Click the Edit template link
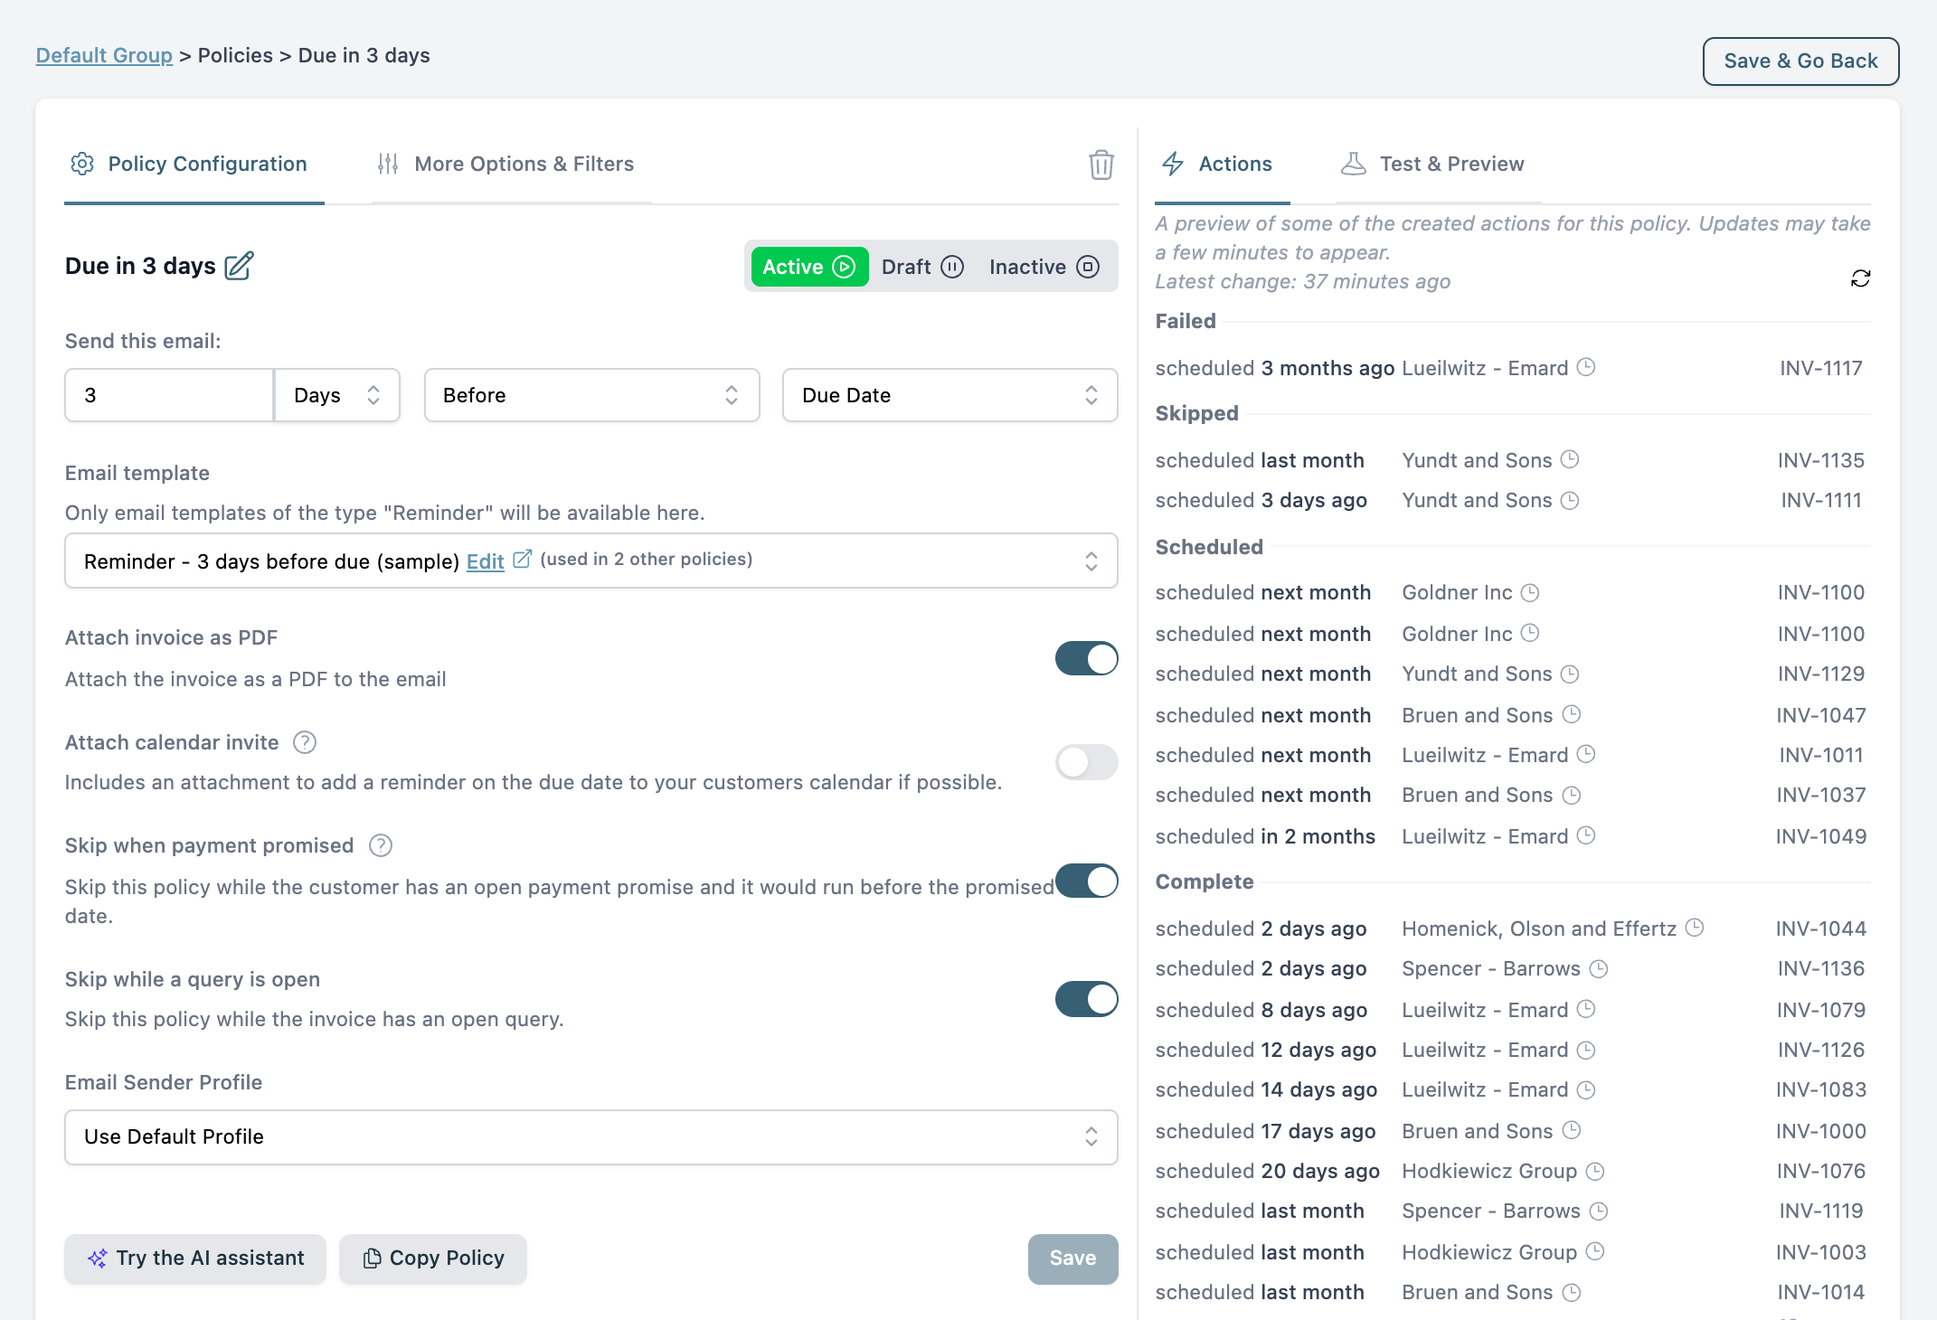Viewport: 1937px width, 1320px height. click(x=485, y=561)
